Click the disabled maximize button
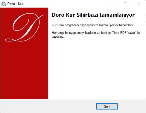146x113 pixels. click(126, 4)
